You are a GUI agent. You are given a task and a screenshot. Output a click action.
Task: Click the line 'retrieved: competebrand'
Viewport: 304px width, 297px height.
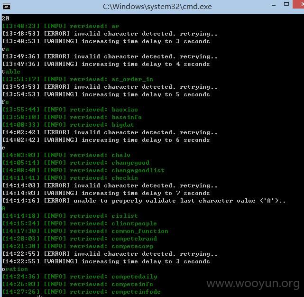79,239
